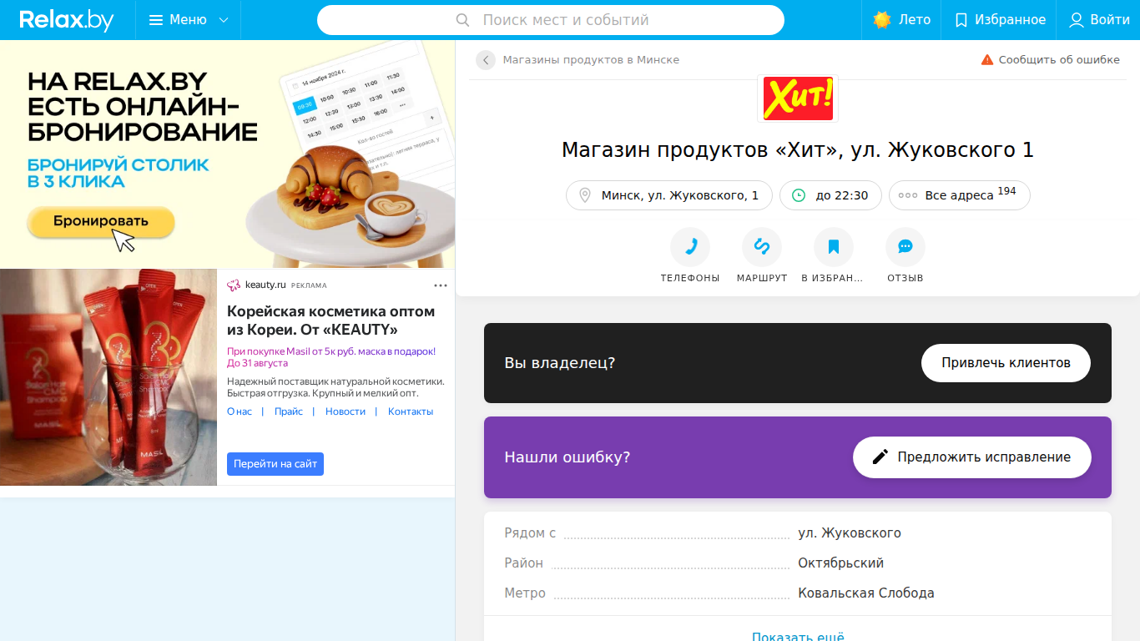The image size is (1140, 641).
Task: Click the ул. Жуковского nearby value
Action: [850, 533]
